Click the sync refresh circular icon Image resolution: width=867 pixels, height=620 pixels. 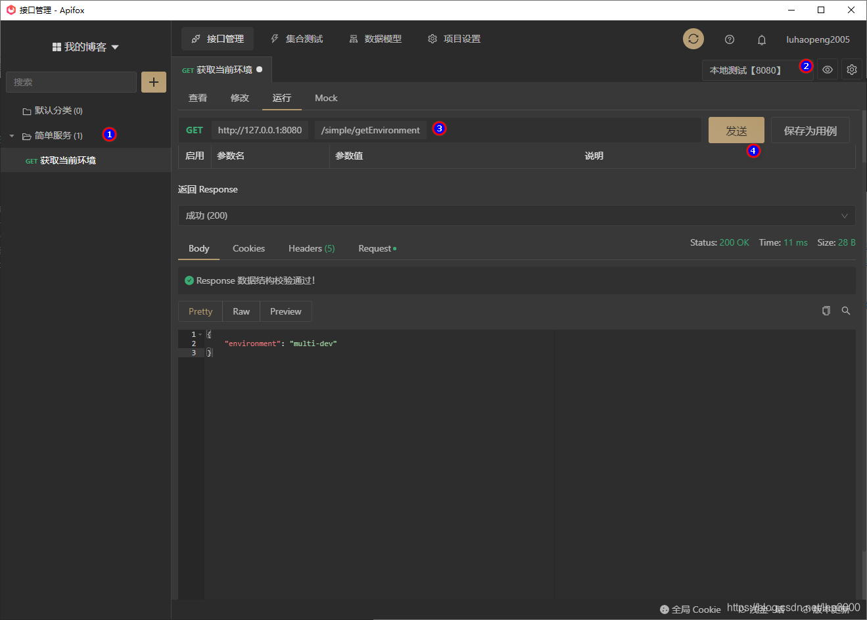(693, 39)
